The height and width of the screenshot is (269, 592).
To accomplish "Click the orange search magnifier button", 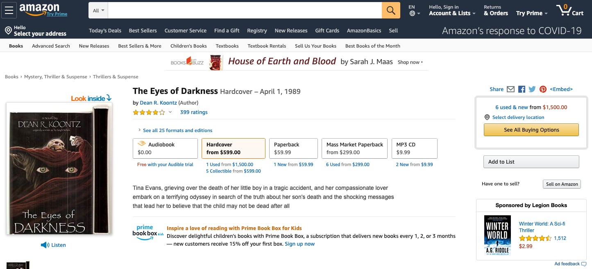I will click(x=391, y=10).
